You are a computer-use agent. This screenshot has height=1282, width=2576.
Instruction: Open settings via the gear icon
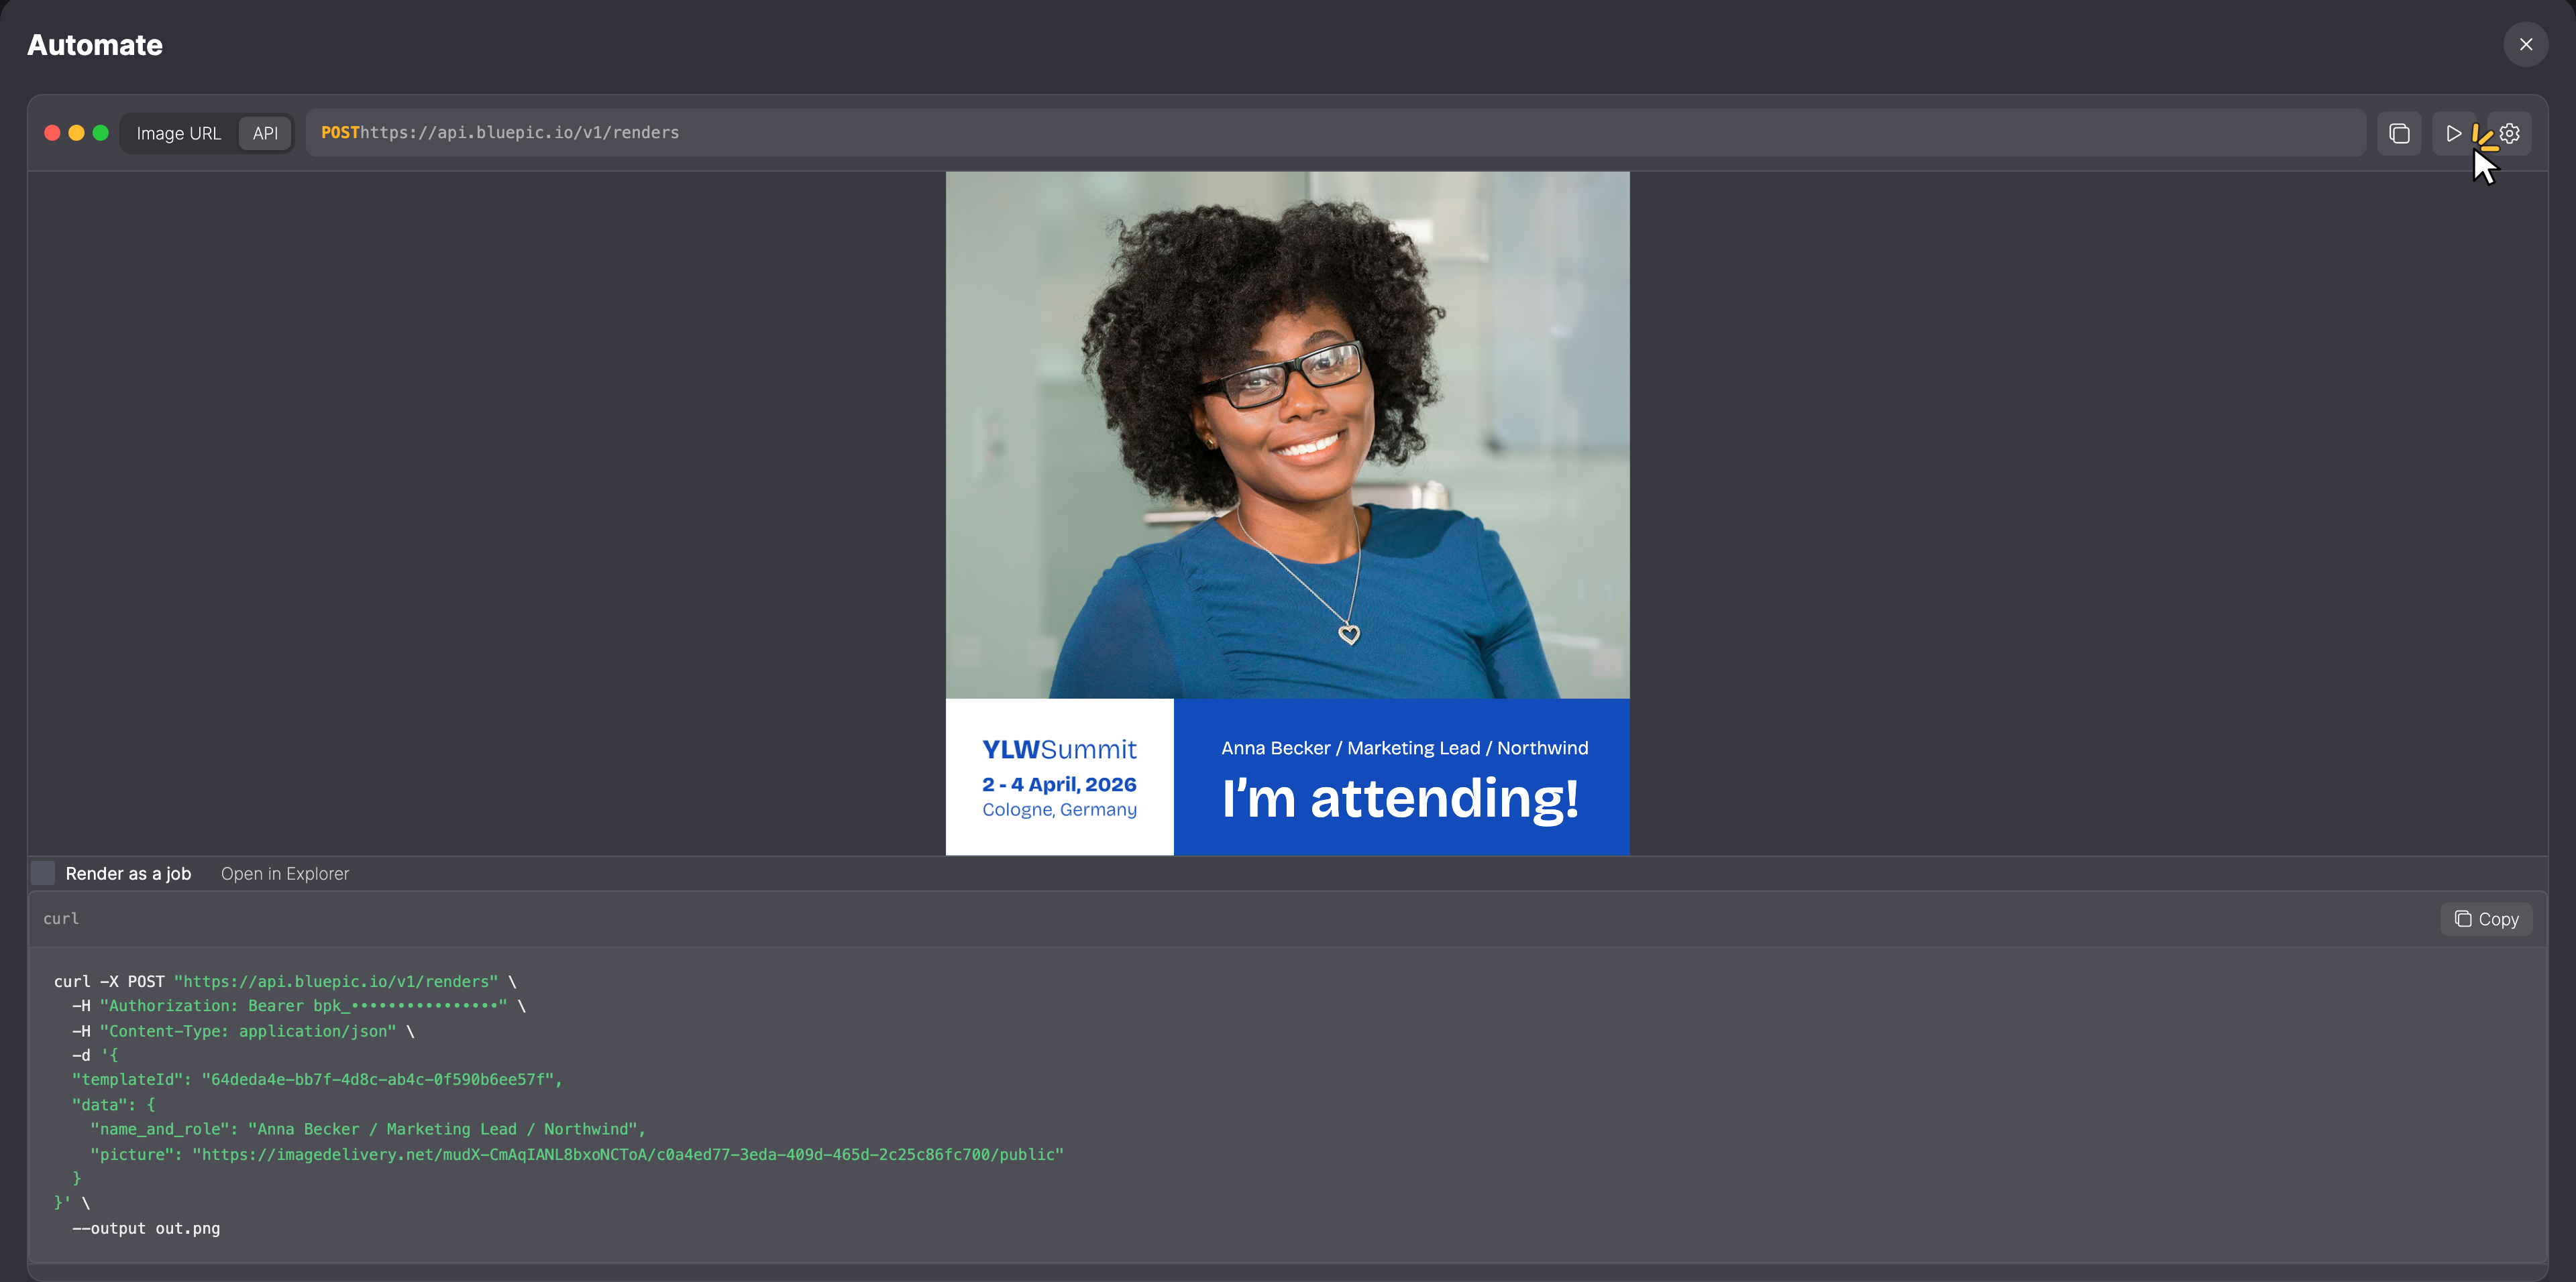[2509, 133]
